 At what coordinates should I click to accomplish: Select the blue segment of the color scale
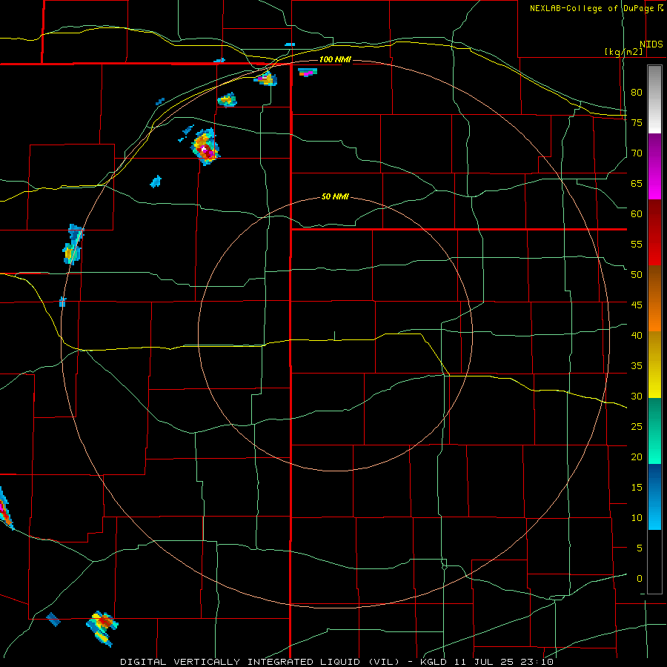(x=654, y=497)
